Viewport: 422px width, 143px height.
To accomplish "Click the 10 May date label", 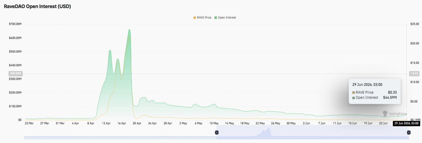I will coord(214,123).
